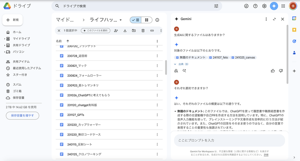The image size is (300, 161).
Task: Click the Gemini prompt input field
Action: click(x=229, y=140)
